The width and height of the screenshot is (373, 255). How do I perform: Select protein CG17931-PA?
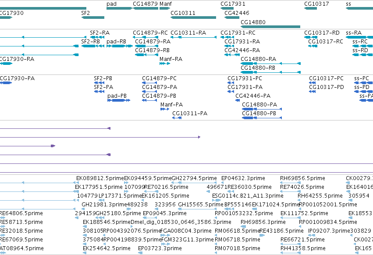click(x=231, y=92)
